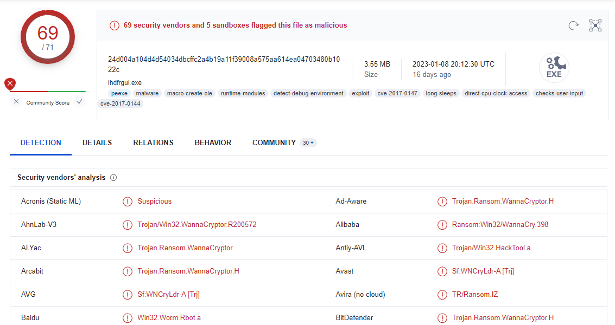Click the peexe tag
This screenshot has height=325, width=615.
click(119, 93)
